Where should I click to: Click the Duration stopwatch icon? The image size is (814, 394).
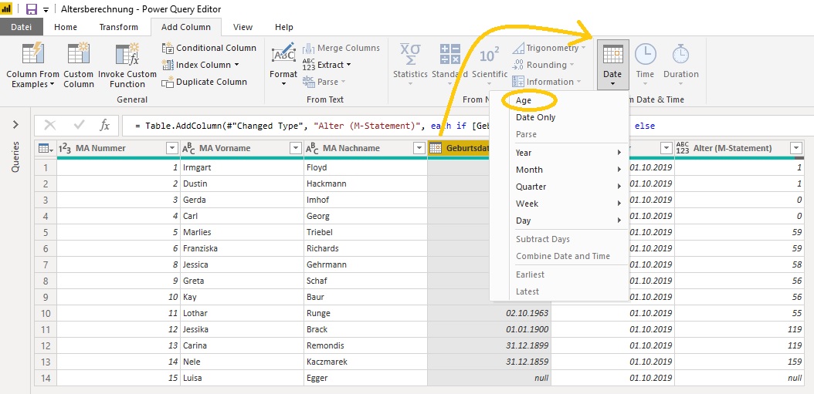point(680,54)
